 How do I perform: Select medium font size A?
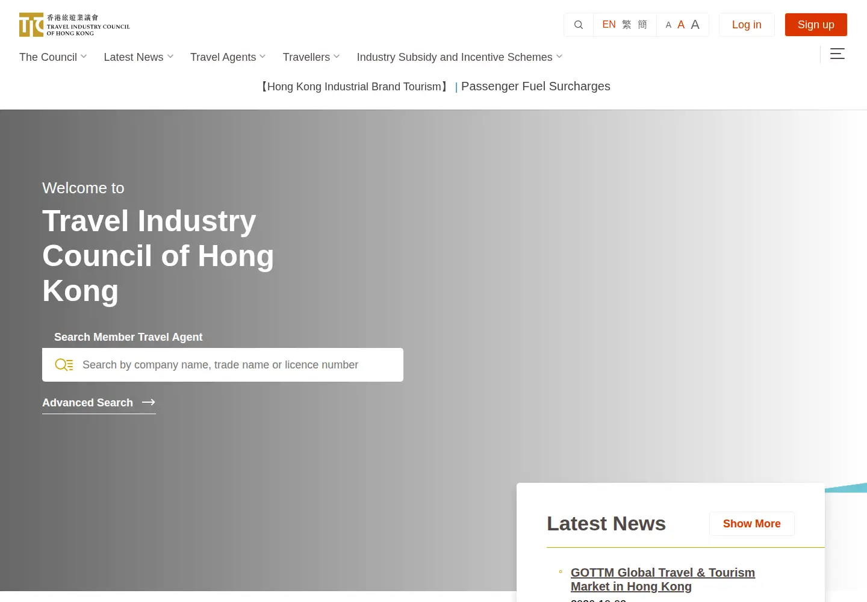tap(681, 25)
